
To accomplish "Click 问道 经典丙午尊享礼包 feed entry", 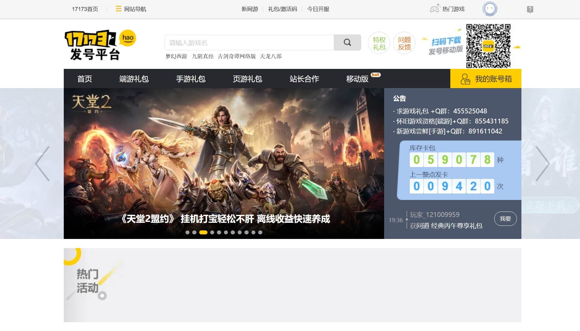I will pyautogui.click(x=449, y=226).
